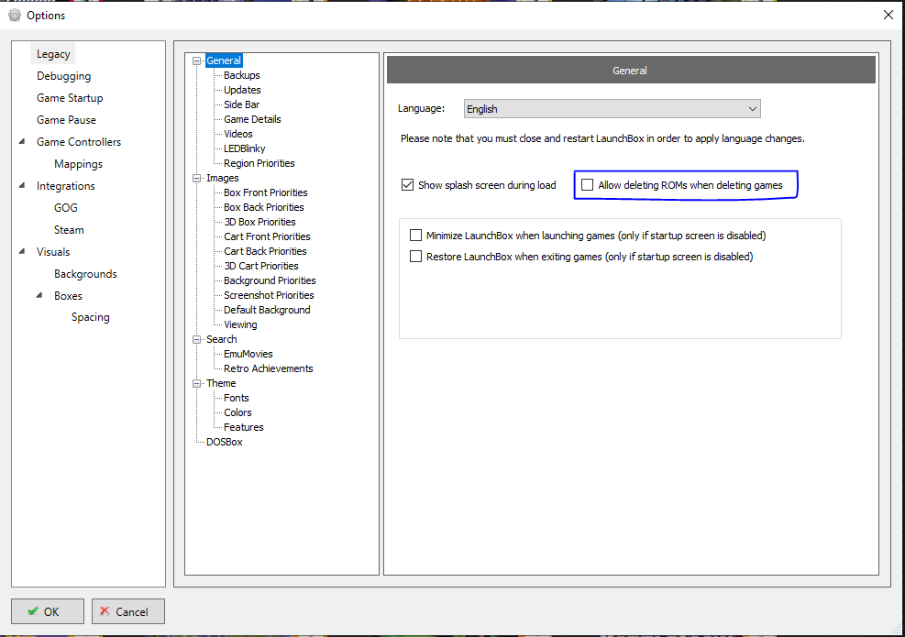Viewport: 905px width, 637px height.
Task: Select Search tree item
Action: click(x=222, y=339)
